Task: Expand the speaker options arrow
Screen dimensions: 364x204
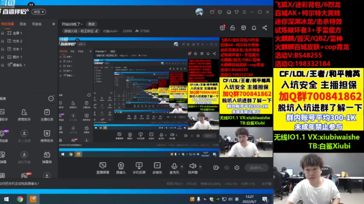Action: tap(200, 166)
